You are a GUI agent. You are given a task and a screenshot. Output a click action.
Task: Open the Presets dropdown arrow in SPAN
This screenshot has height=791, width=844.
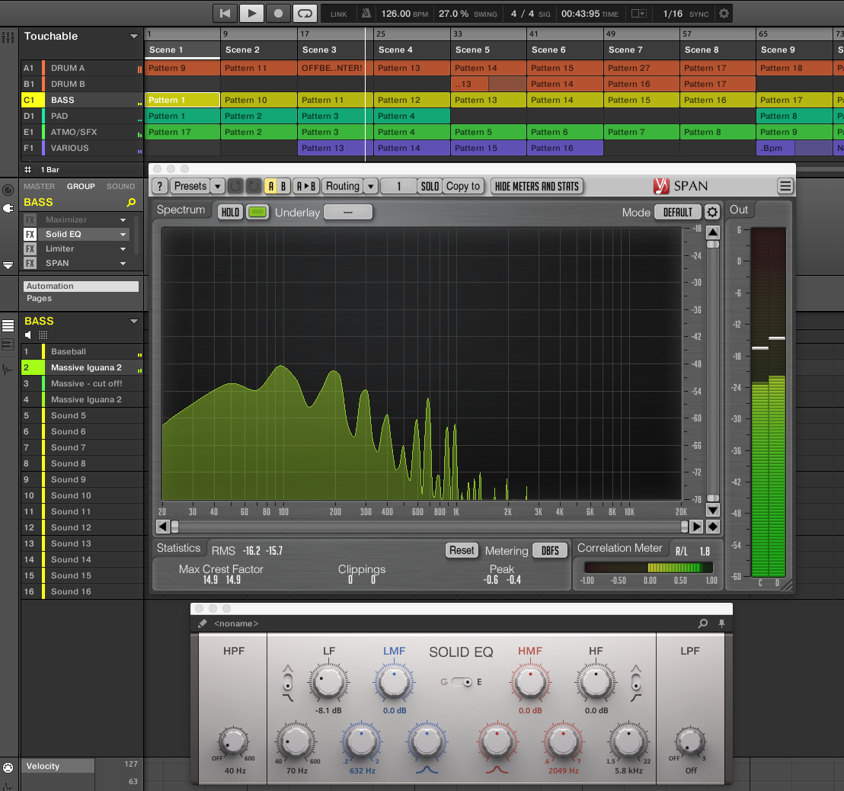coord(217,186)
